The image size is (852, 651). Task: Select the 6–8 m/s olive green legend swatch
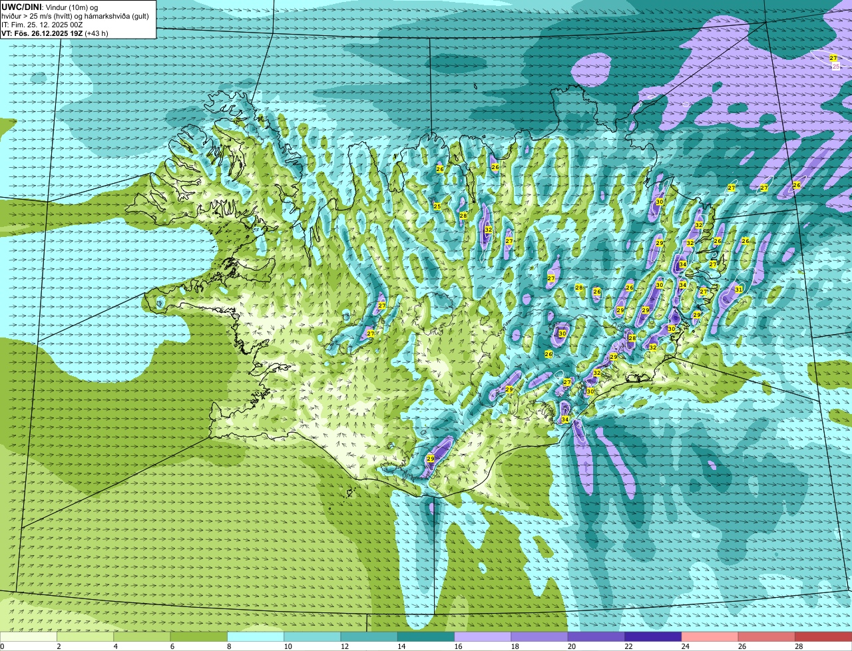tap(199, 636)
